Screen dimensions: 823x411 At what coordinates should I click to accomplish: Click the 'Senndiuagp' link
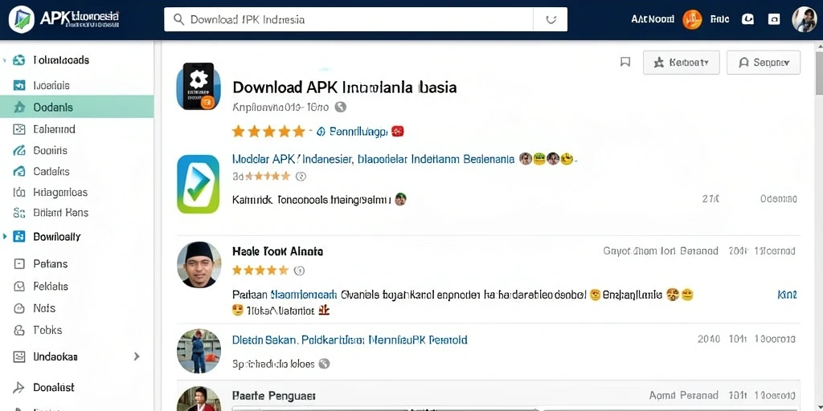(x=359, y=131)
